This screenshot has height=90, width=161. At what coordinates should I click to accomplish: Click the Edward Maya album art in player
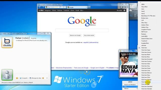(x=129, y=64)
